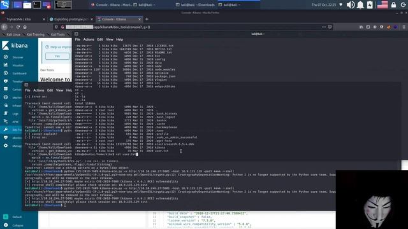Switch to the Exploiting prototype pollution tab
The width and height of the screenshot is (408, 229).
click(x=71, y=19)
